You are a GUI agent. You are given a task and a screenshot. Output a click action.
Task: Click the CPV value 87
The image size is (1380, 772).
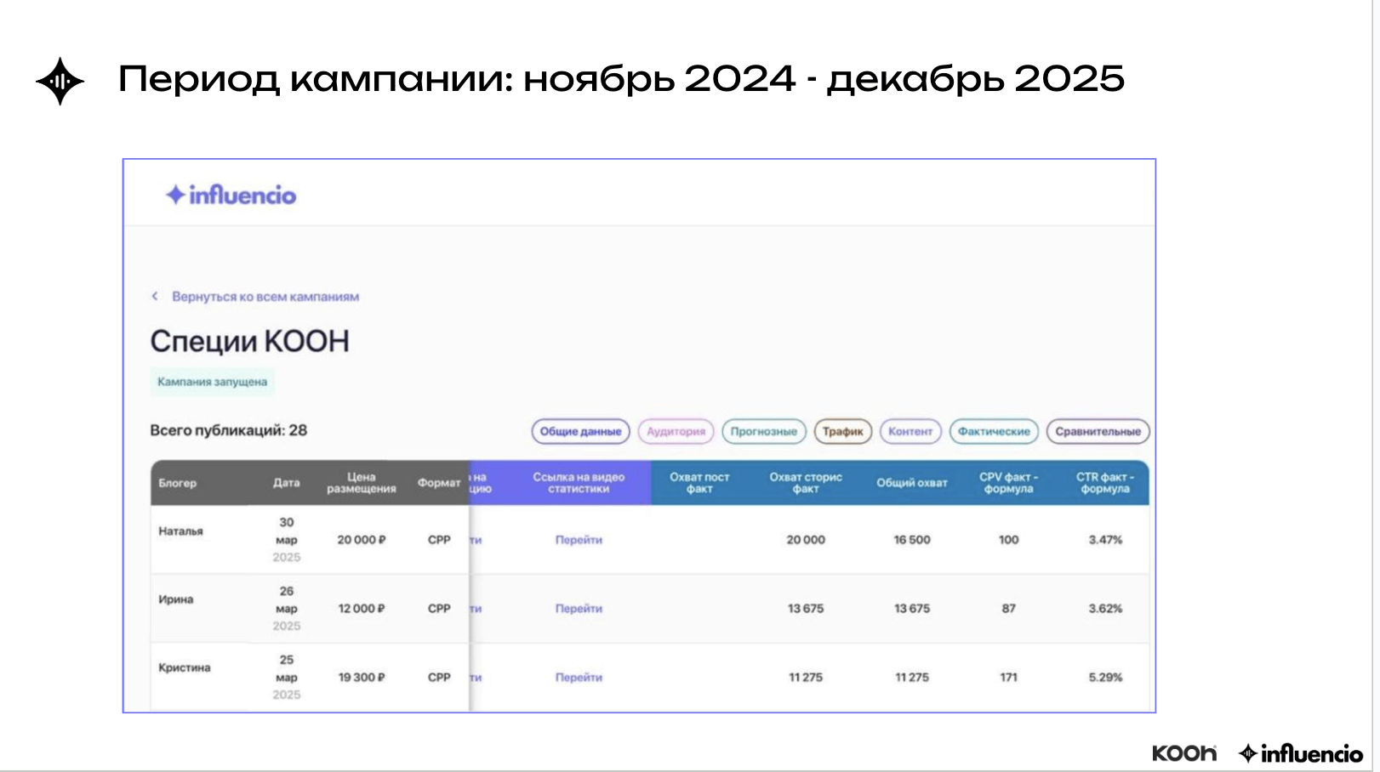(x=1008, y=609)
